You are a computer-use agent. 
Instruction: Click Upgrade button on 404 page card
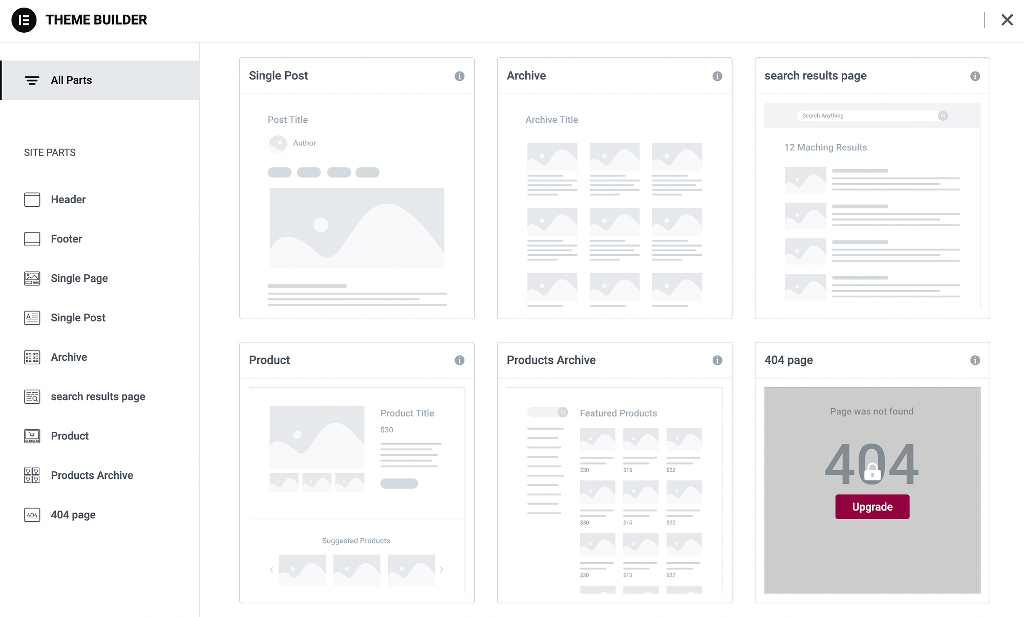point(872,506)
